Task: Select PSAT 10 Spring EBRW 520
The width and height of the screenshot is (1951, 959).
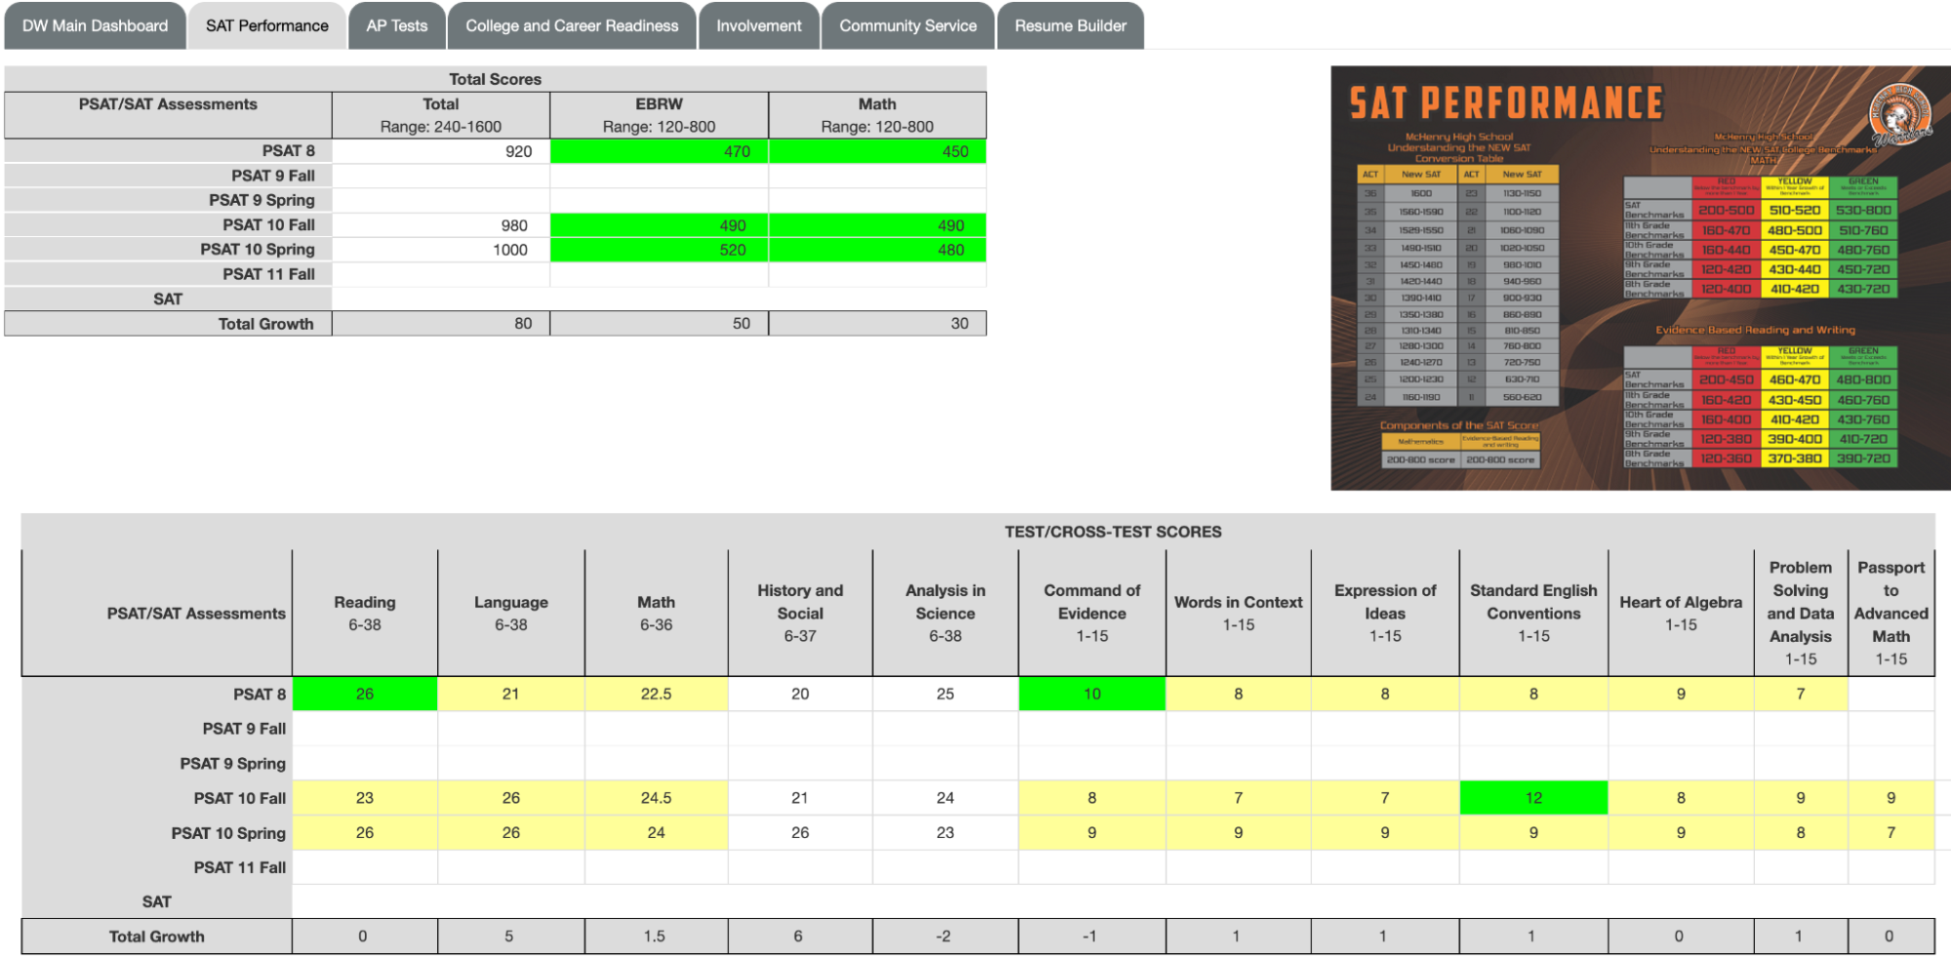Action: click(660, 250)
